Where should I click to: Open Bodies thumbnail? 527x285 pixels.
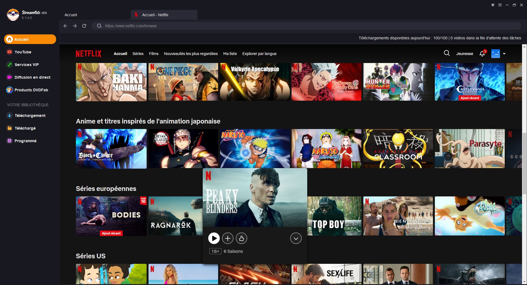point(111,216)
